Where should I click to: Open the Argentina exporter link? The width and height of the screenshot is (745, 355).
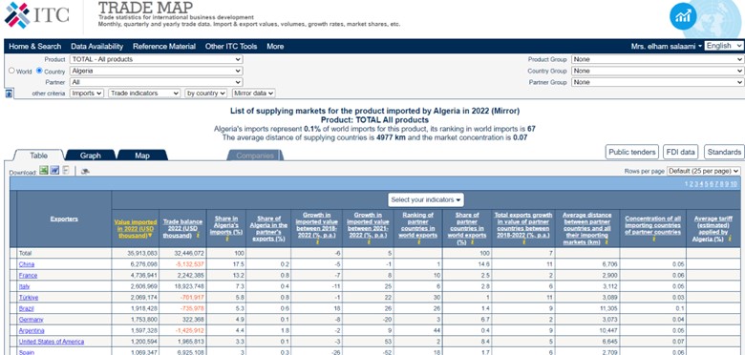(x=32, y=330)
